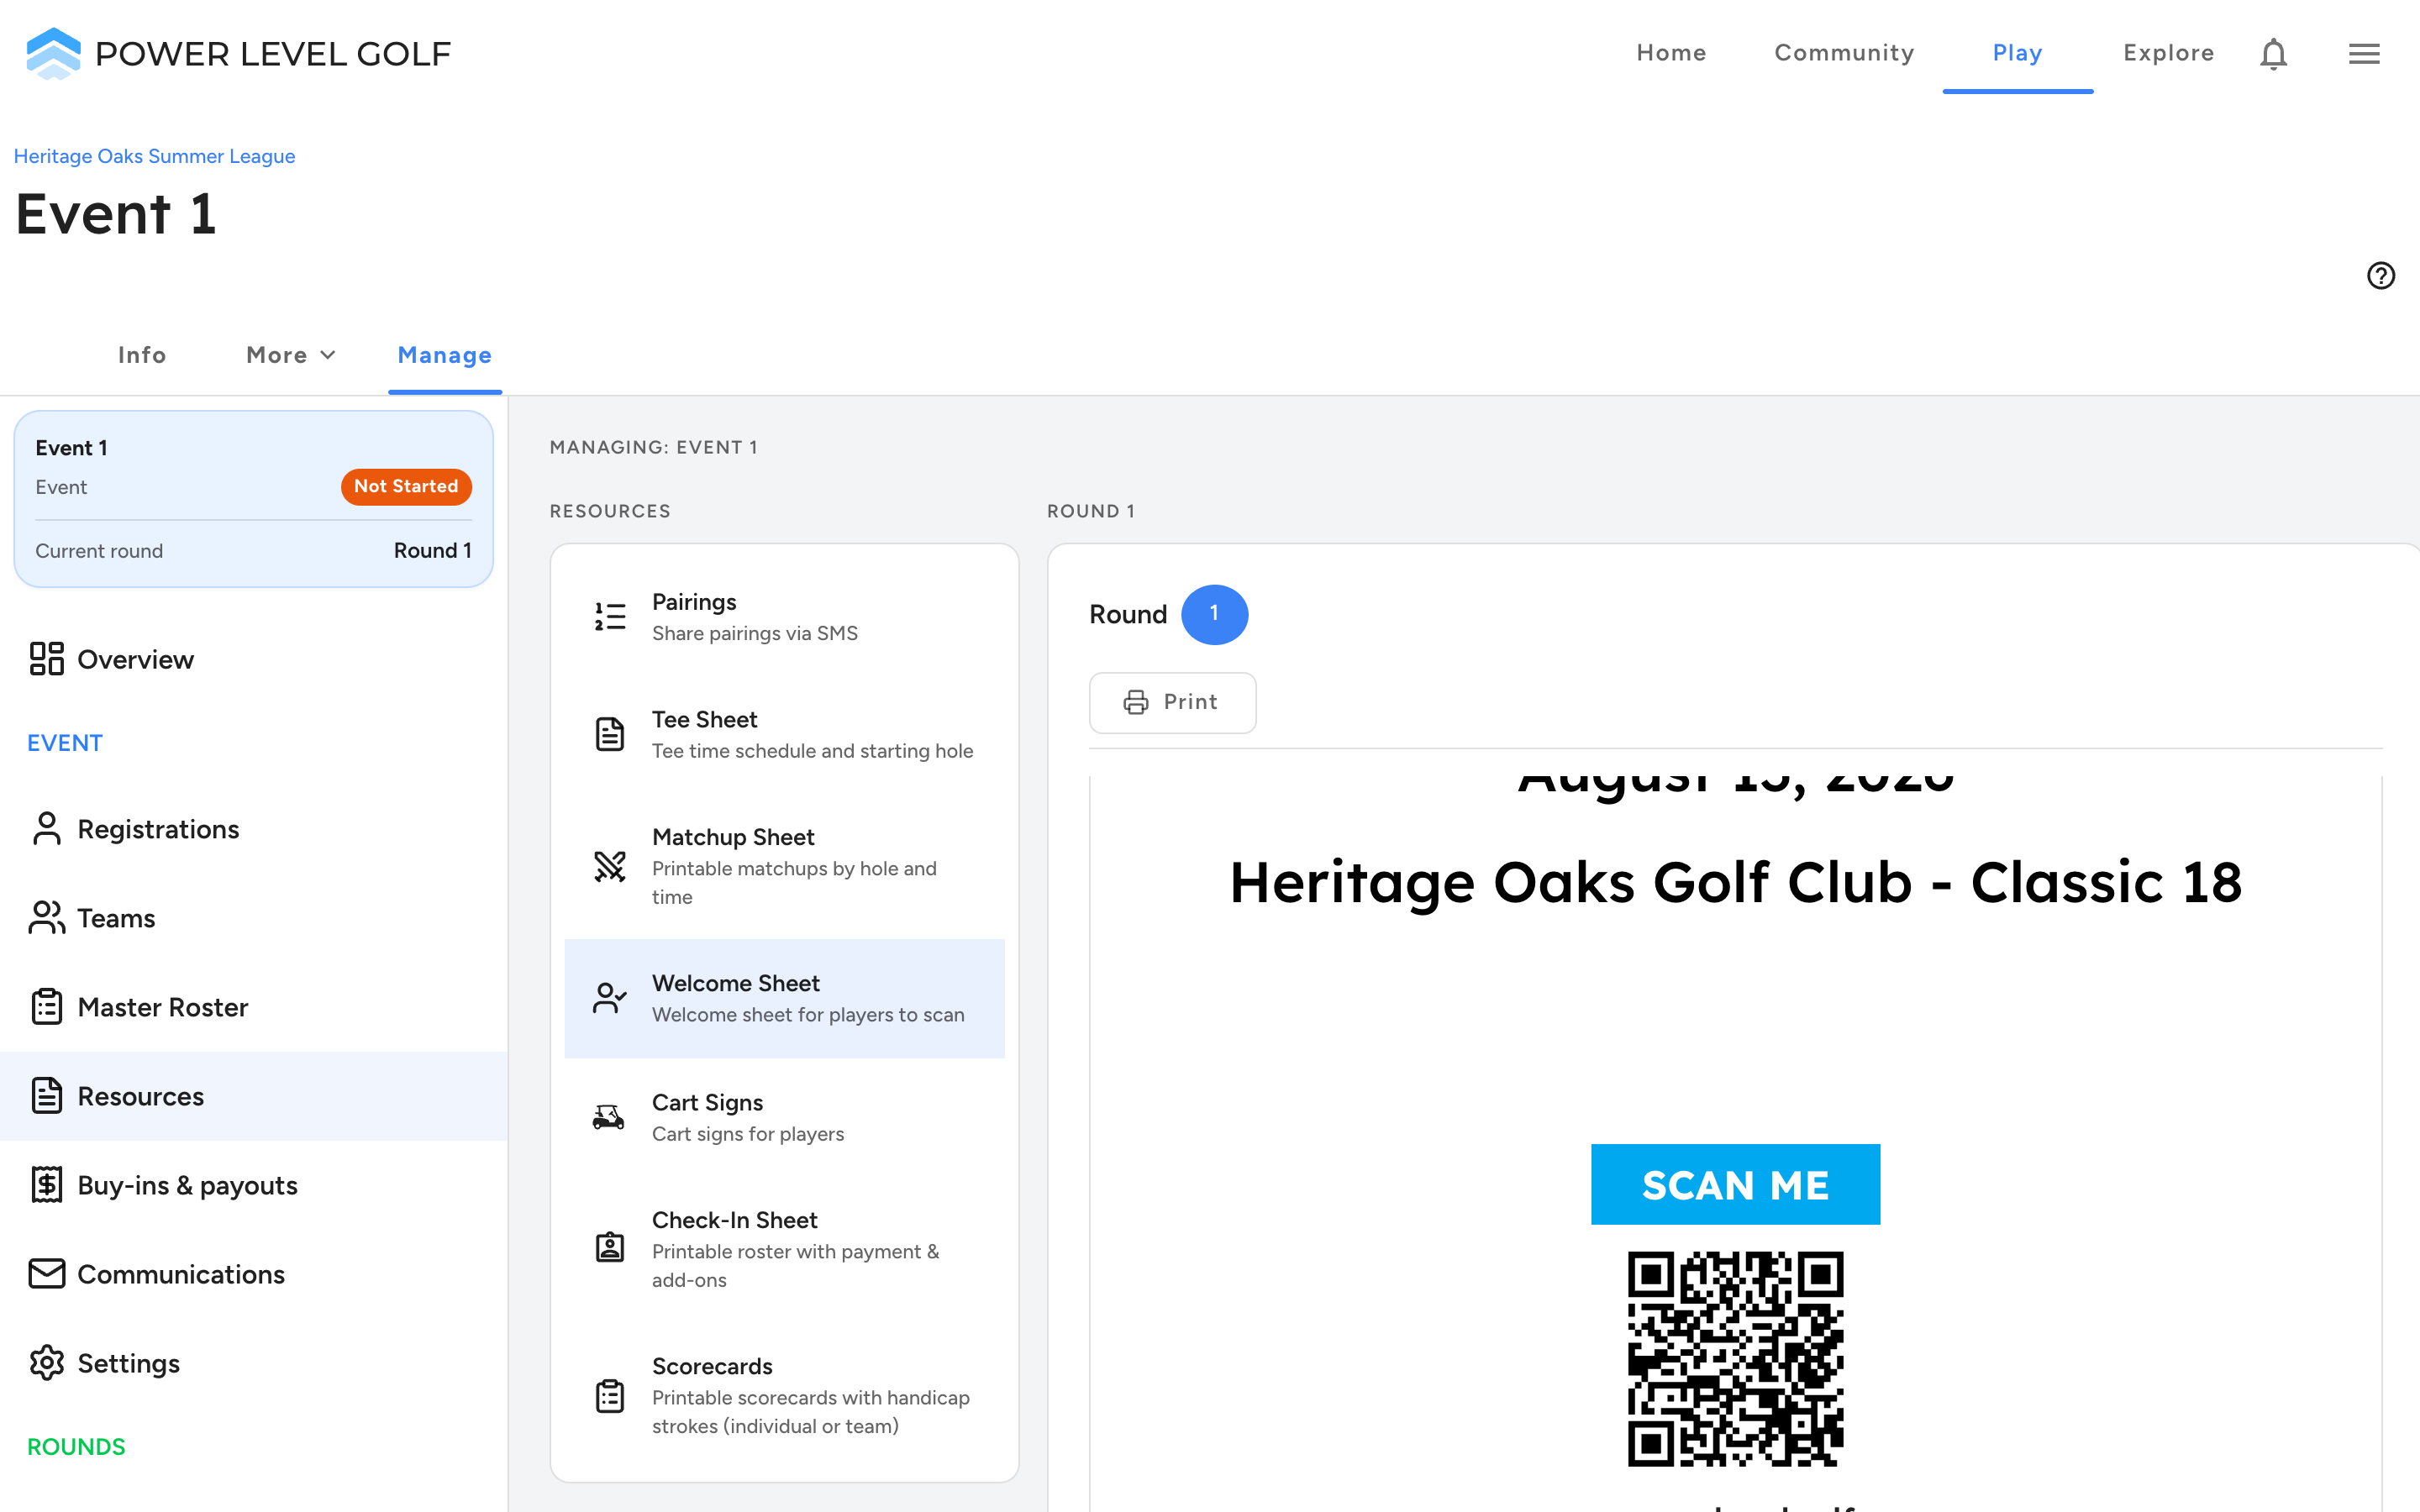The width and height of the screenshot is (2420, 1512).
Task: Click the QR code image
Action: [1735, 1359]
